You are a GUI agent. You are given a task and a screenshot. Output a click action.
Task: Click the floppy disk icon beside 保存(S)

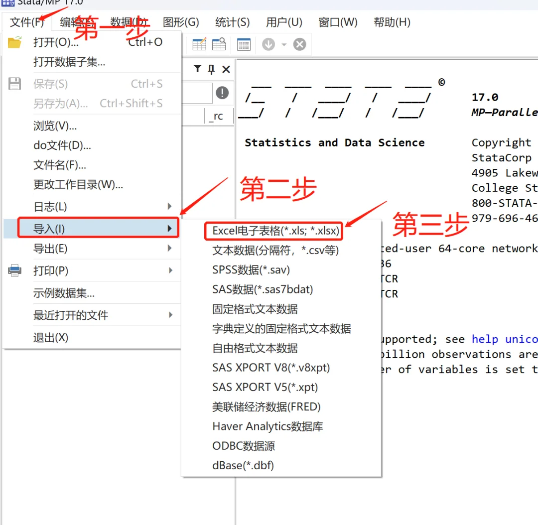coord(15,84)
